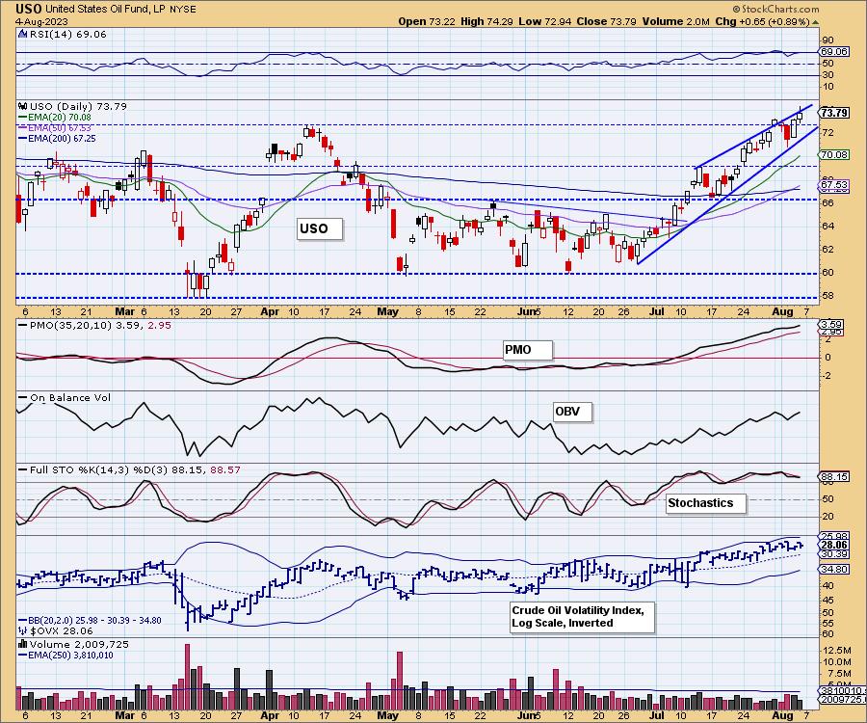Click the 3.59 PMO value tag on right axis
The height and width of the screenshot is (723, 867).
[x=832, y=325]
